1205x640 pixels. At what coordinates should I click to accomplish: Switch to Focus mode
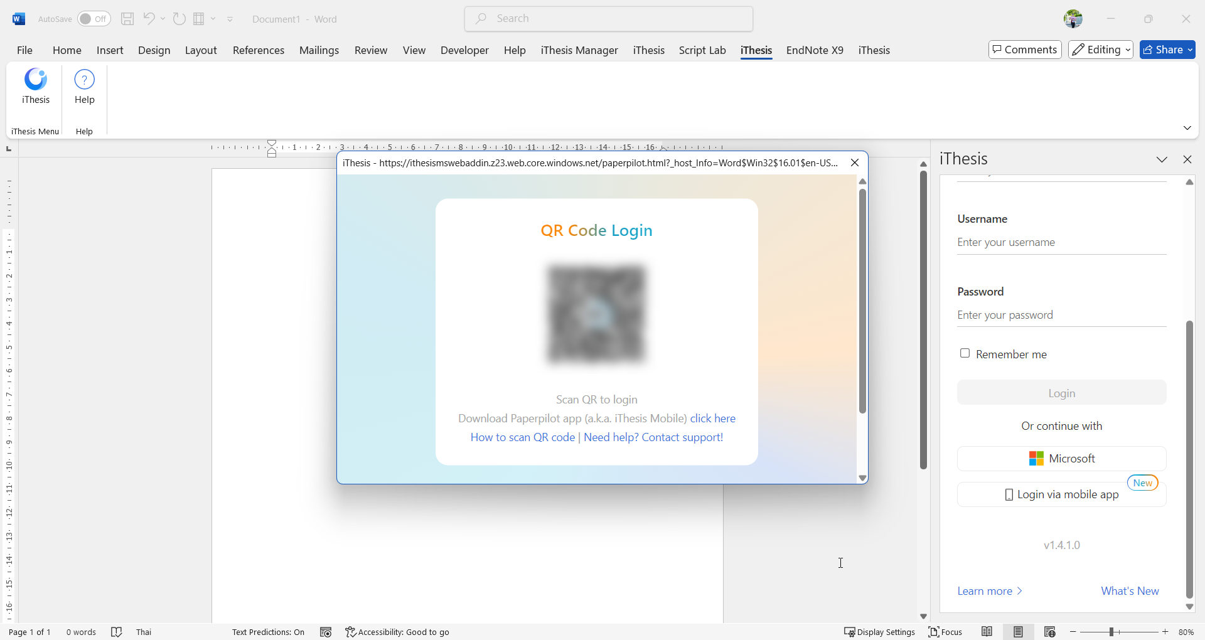click(945, 632)
